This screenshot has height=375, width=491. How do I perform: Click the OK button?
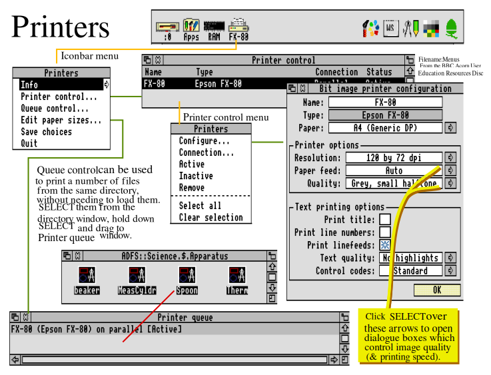coord(437,290)
